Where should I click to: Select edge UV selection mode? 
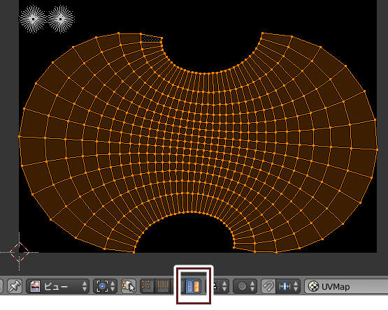162,286
